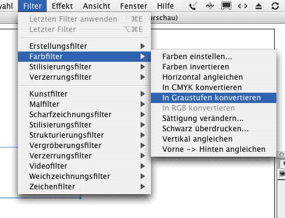Expand the Videofilter submenu
The height and width of the screenshot is (218, 285).
tap(84, 166)
